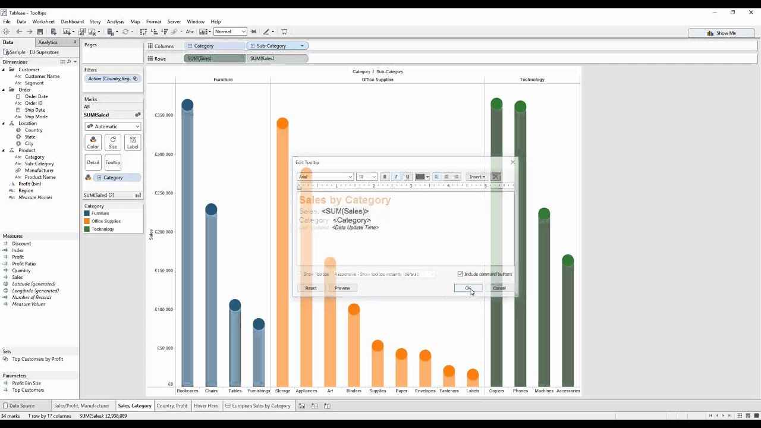761x428 pixels.
Task: Set center alignment in Edit Tooltip
Action: 446,177
